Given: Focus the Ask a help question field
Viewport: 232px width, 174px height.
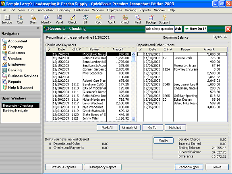Looking at the screenshot, I should (159, 29).
